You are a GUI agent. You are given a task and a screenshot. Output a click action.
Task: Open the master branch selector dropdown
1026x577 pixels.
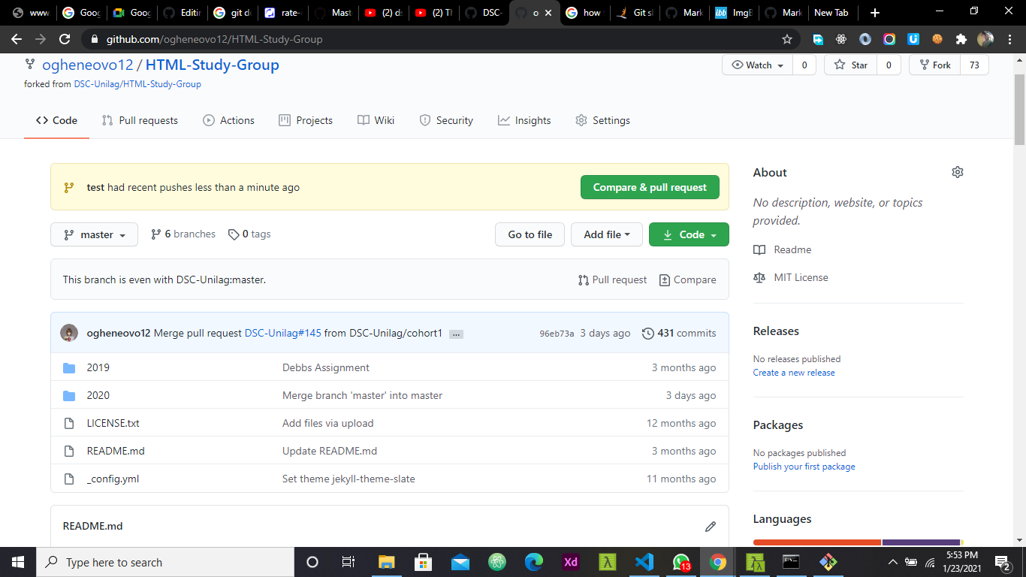point(94,234)
